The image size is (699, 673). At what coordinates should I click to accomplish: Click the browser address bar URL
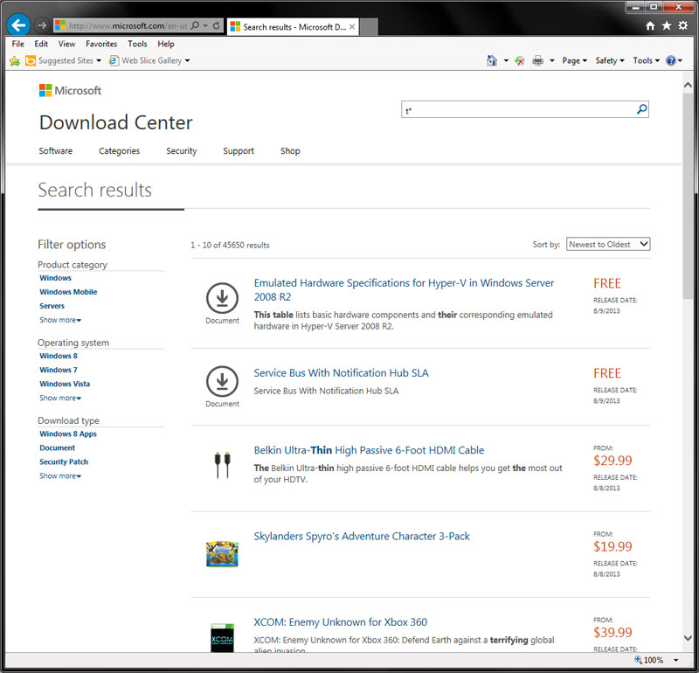click(x=128, y=25)
